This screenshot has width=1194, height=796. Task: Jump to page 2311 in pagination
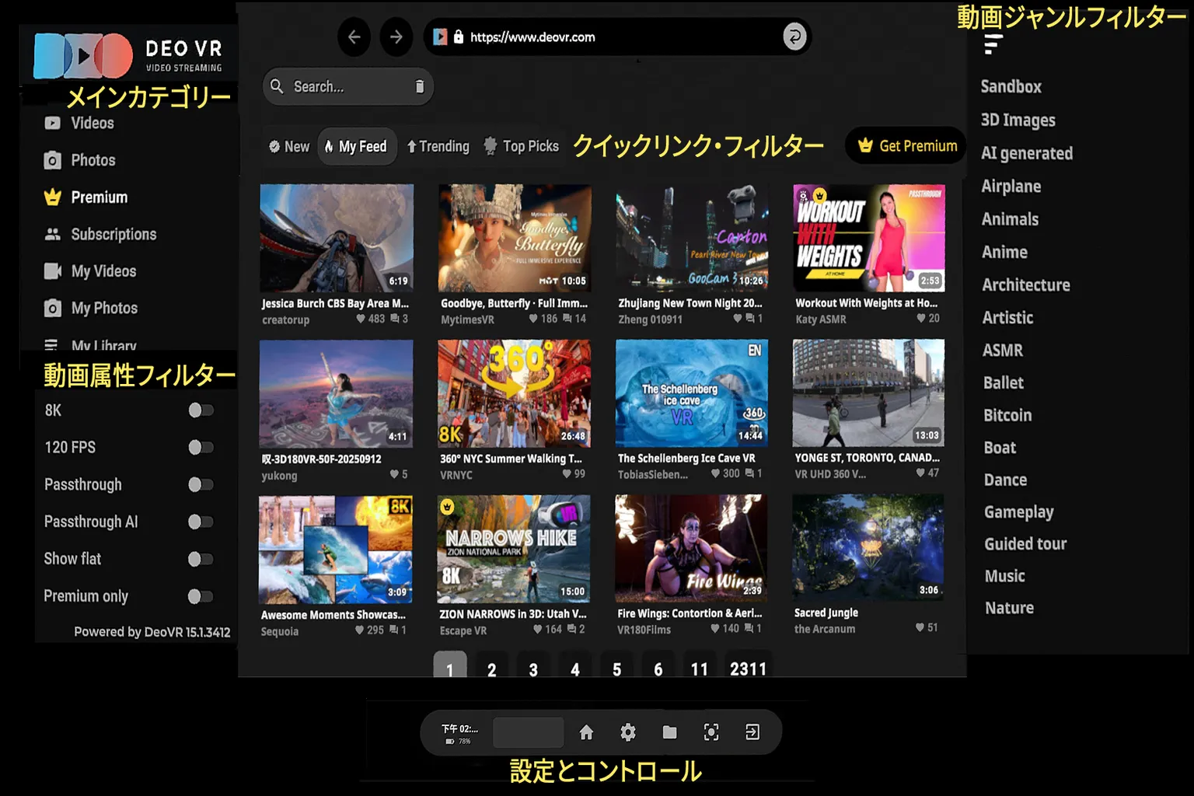(x=748, y=667)
